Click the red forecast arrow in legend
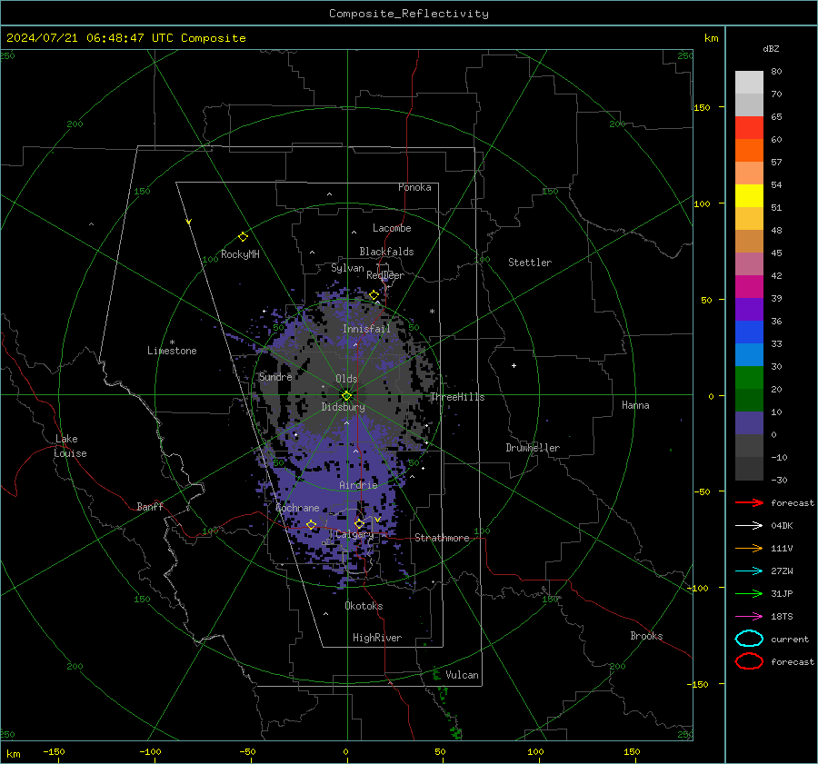 (x=749, y=502)
